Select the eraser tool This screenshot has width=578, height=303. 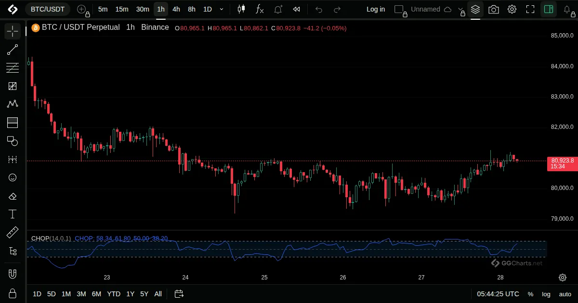pyautogui.click(x=13, y=196)
